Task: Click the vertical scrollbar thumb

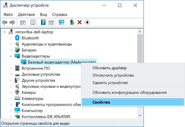Action: (140, 49)
